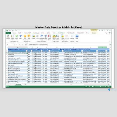Expand the formula bar chevron
Image resolution: width=117 pixels, height=117 pixels.
coord(110,44)
